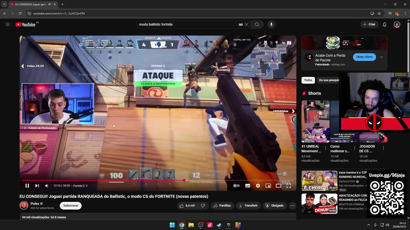This screenshot has height=230, width=410.
Task: Open the notifications bell
Action: point(385,25)
